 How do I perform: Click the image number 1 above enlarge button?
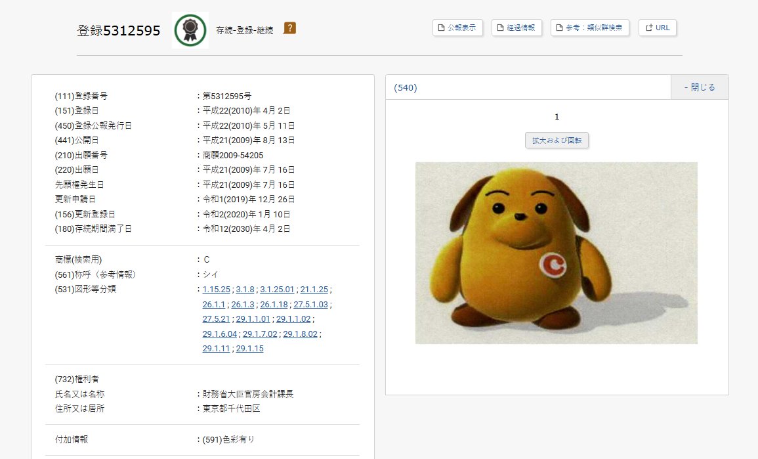coord(557,117)
